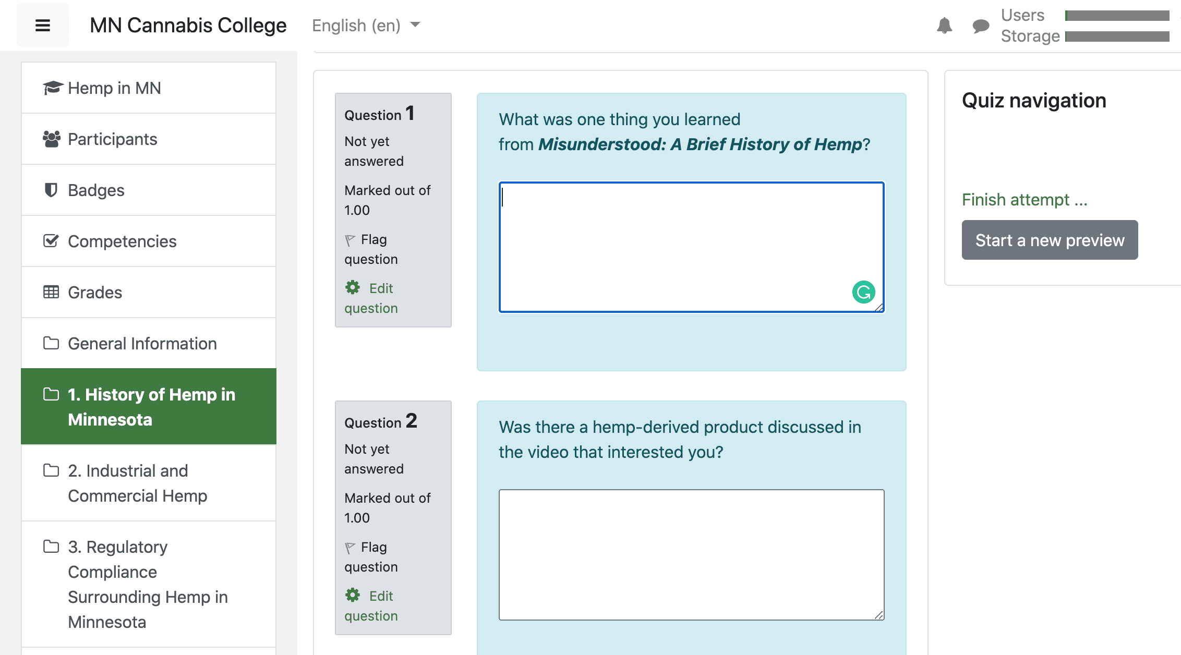Viewport: 1181px width, 655px height.
Task: Open the notifications bell
Action: click(944, 26)
